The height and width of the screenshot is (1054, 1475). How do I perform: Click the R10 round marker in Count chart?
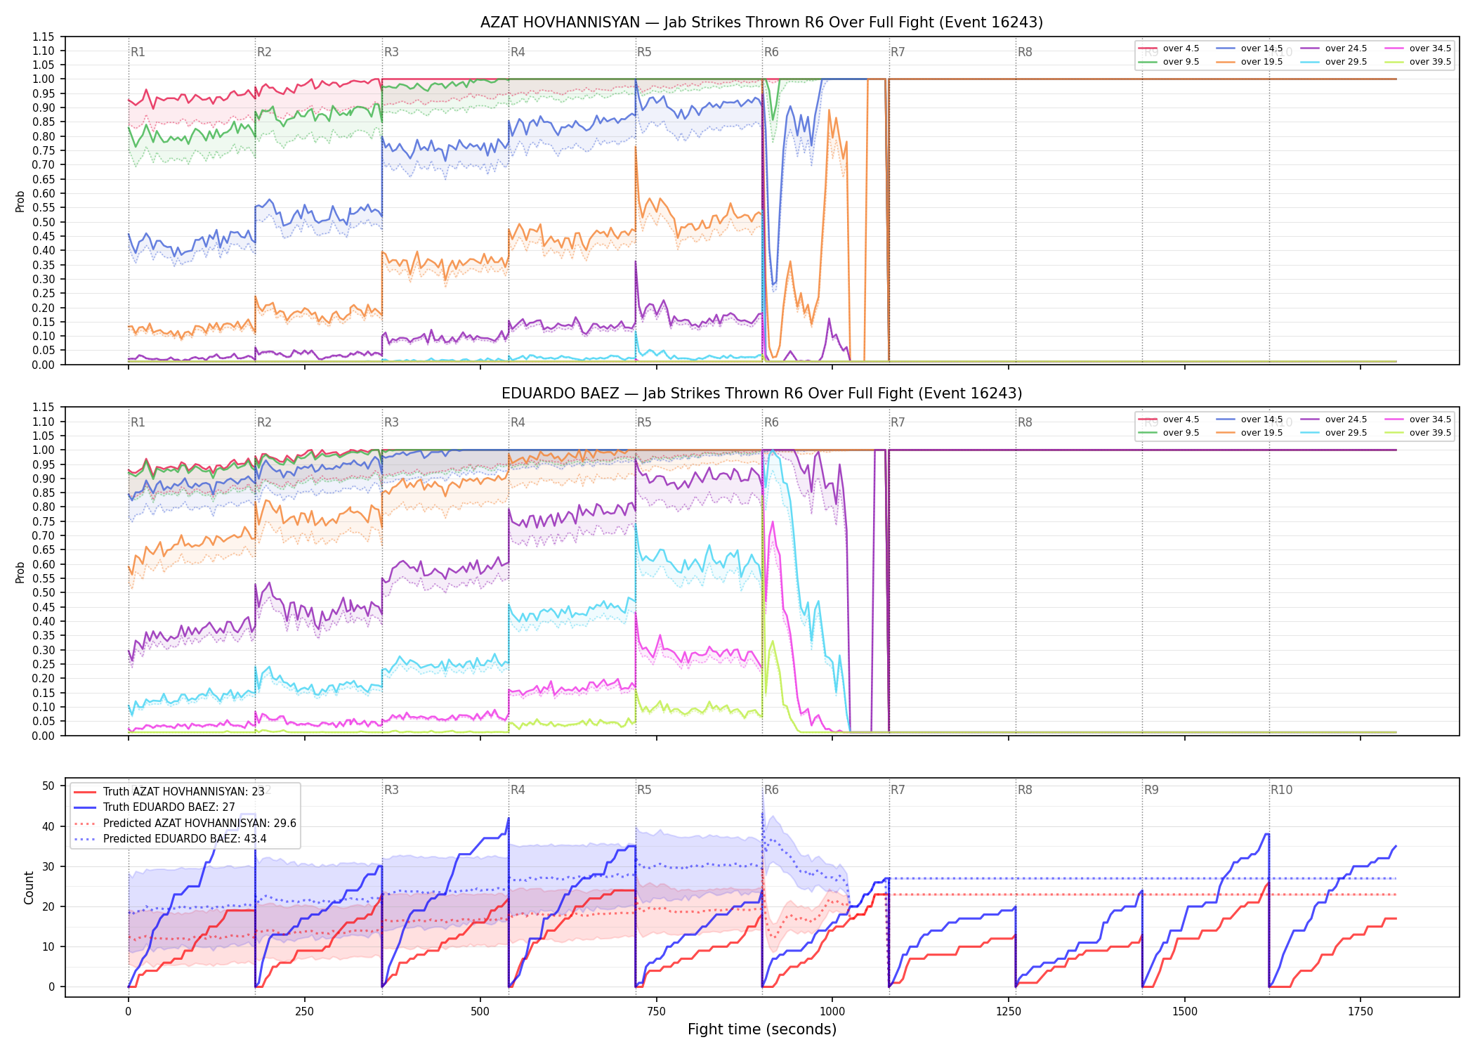pyautogui.click(x=1281, y=790)
